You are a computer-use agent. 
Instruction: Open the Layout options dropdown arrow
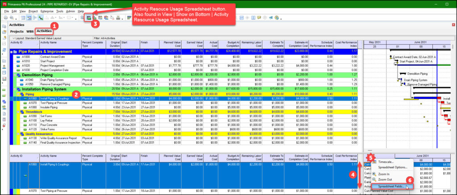13,38
